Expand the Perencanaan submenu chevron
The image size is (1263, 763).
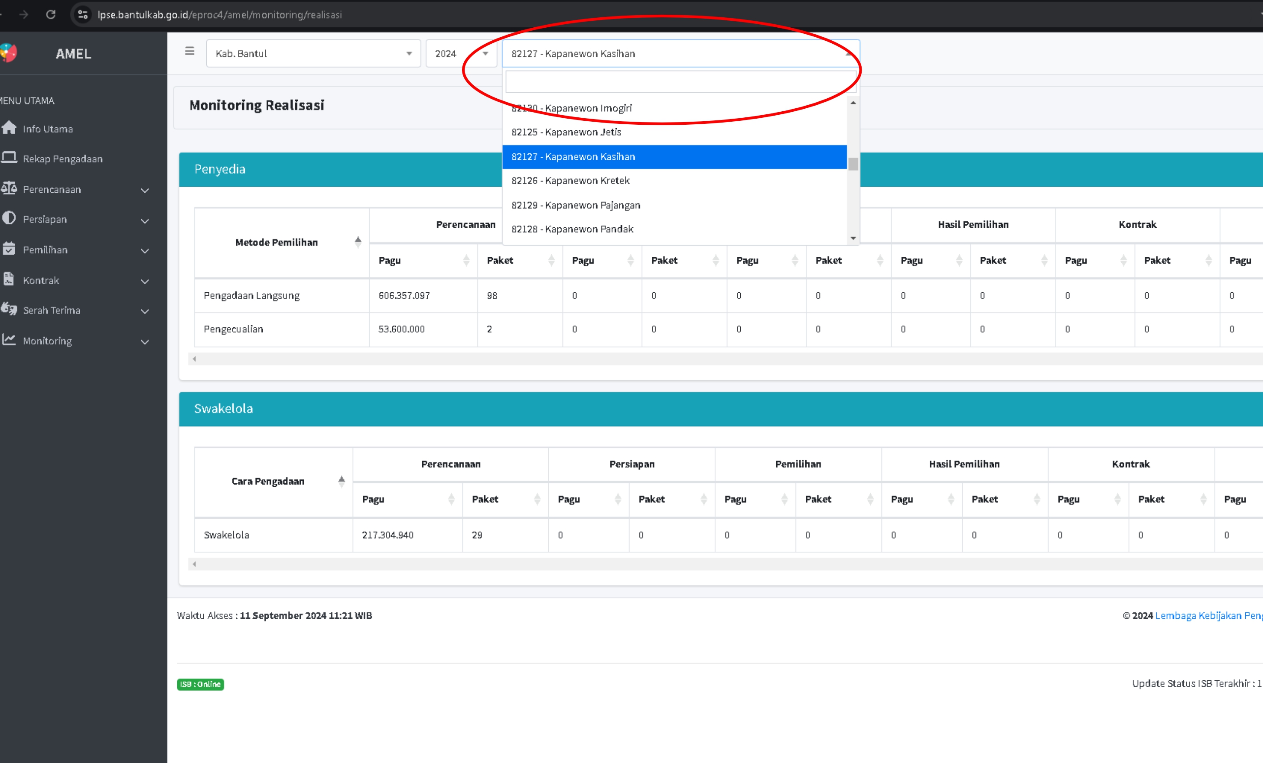click(x=145, y=191)
